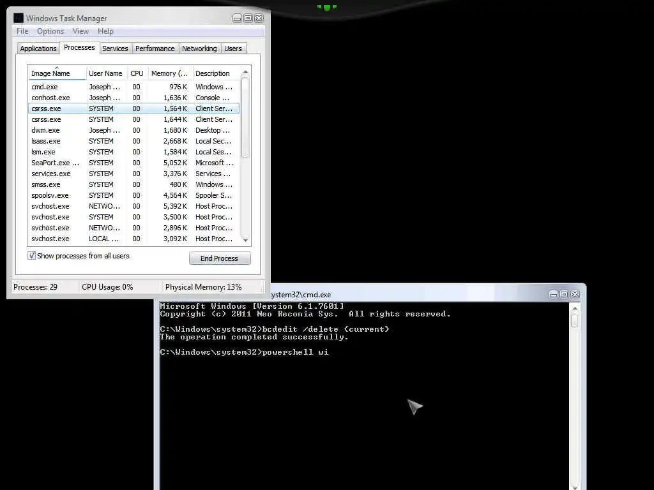
Task: Minimize the Windows Task Manager window
Action: click(237, 19)
